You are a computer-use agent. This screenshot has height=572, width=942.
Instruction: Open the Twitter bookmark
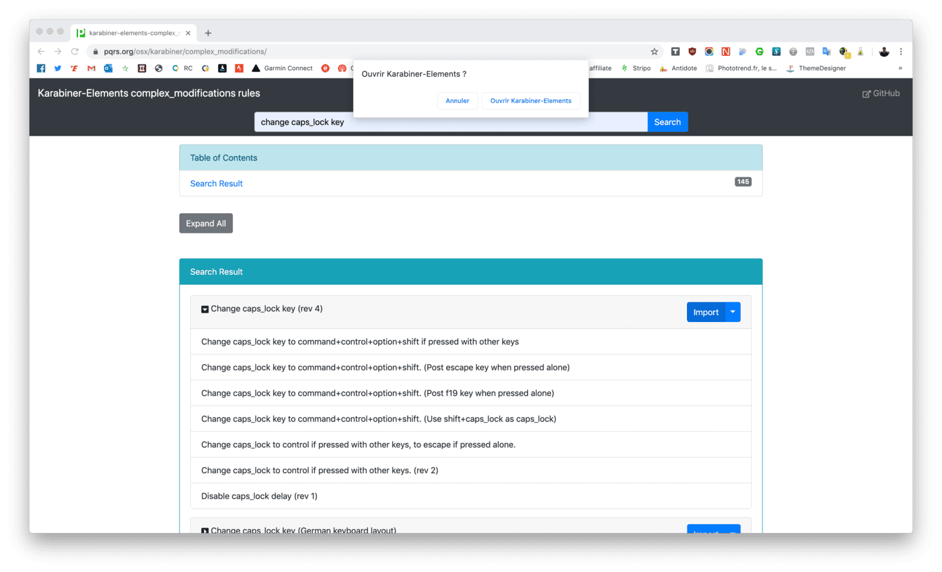[58, 68]
